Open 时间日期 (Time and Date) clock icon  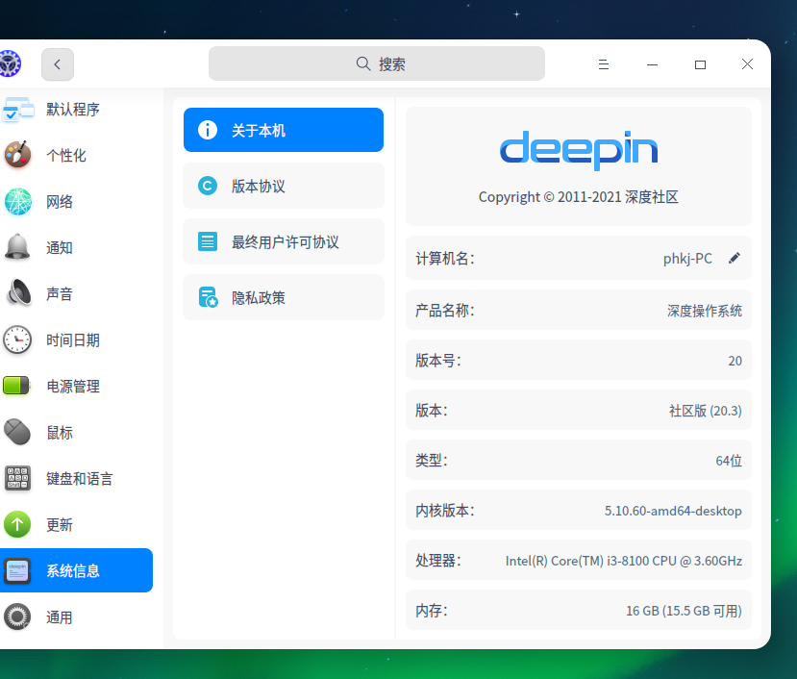click(16, 339)
